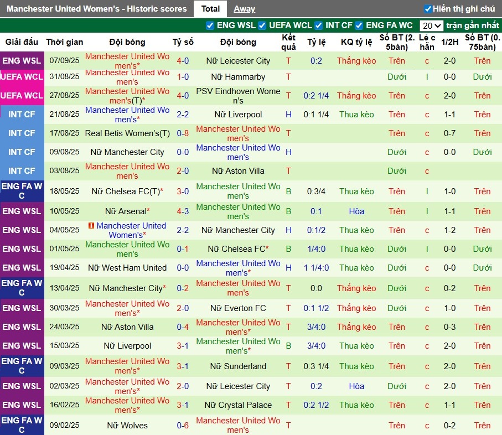
Task: Uncheck the ENG FA WC filter checkbox
Action: pos(359,25)
